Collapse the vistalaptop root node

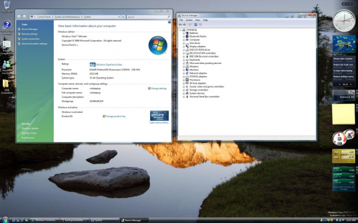[x=180, y=30]
